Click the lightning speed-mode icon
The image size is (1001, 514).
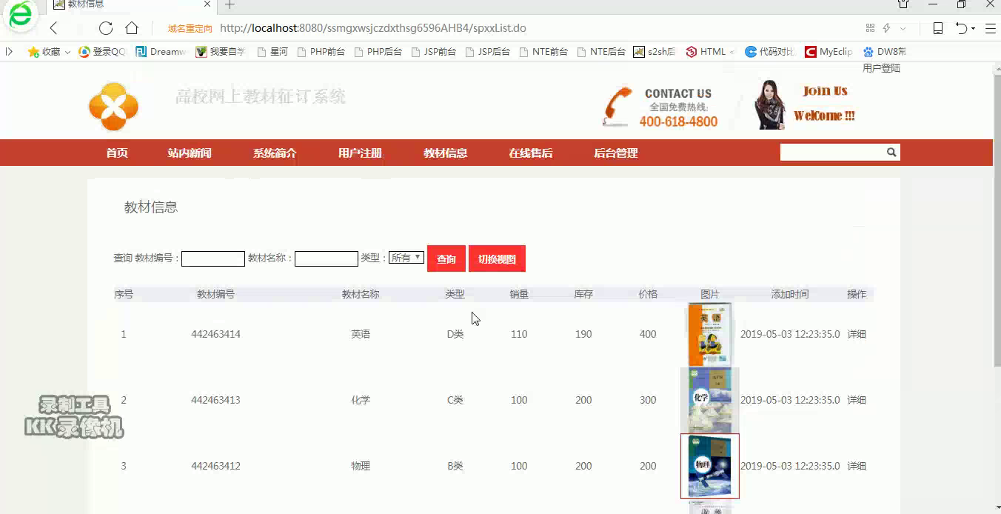click(x=886, y=28)
